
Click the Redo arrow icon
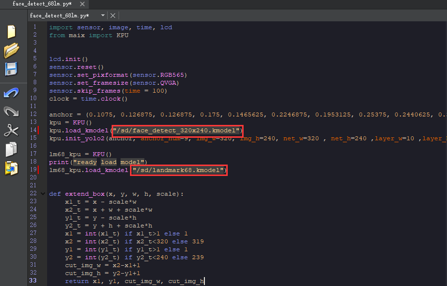(11, 112)
